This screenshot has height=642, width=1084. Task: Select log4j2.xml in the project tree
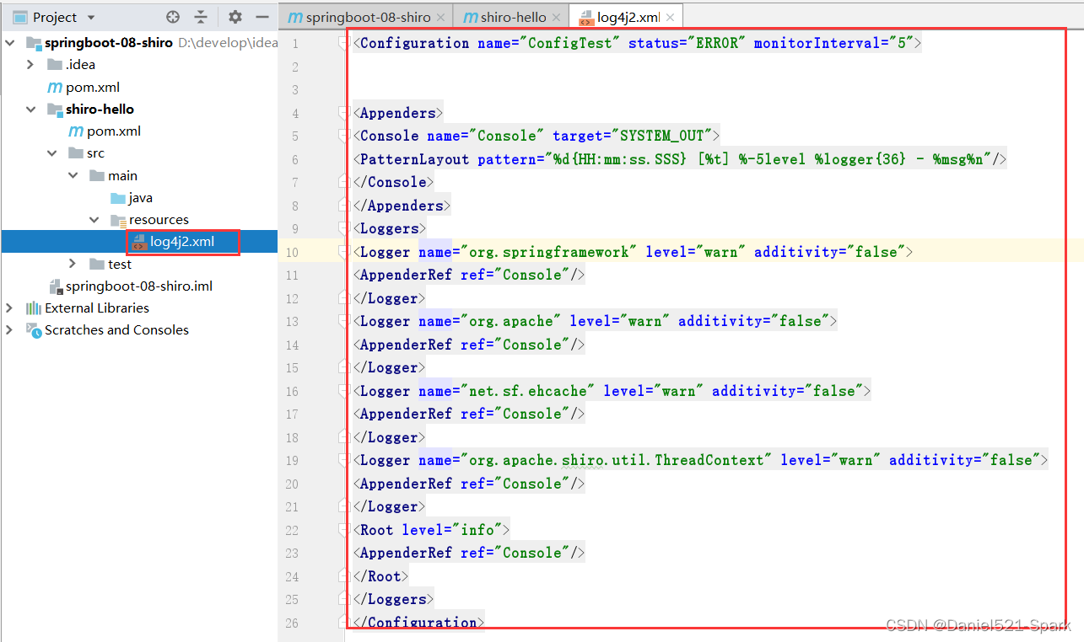pos(173,242)
